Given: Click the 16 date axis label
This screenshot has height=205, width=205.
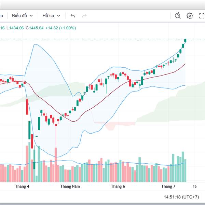Looking at the screenshot, I should tap(195, 187).
